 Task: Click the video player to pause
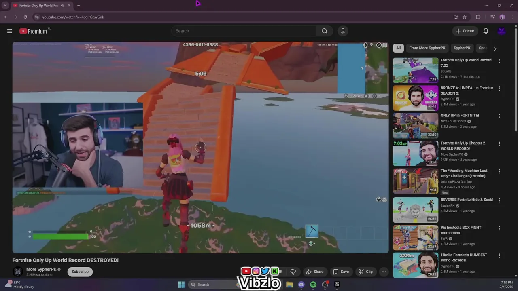(200, 148)
